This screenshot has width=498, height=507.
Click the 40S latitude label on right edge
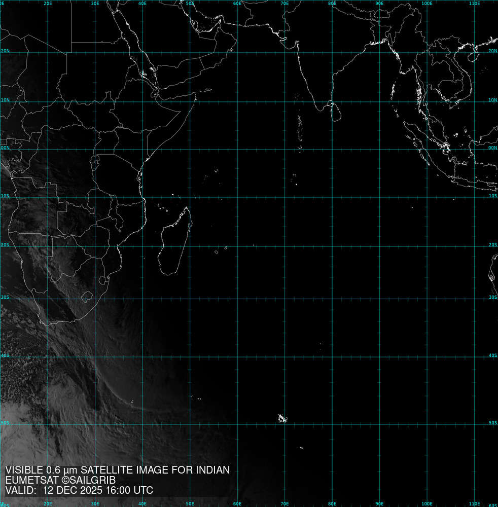coord(492,355)
